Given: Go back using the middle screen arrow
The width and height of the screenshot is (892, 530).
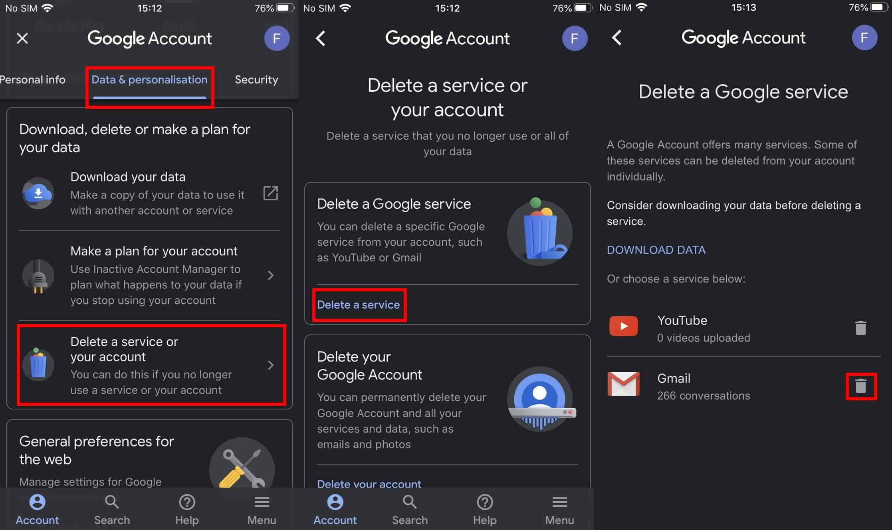Looking at the screenshot, I should click(x=321, y=38).
